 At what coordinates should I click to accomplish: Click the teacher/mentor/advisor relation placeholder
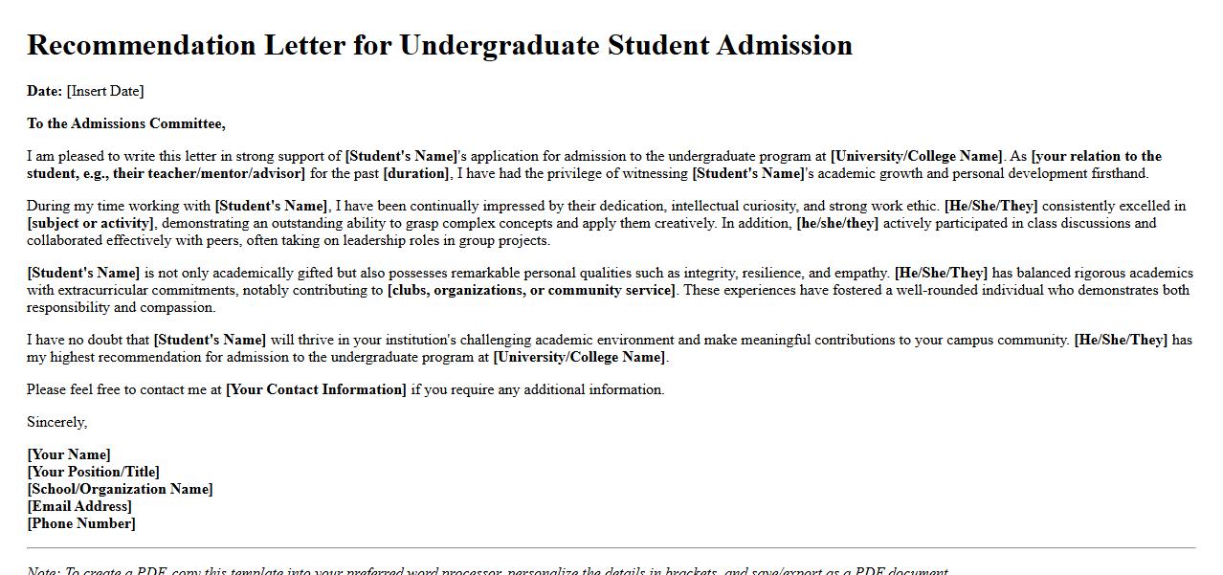[x=166, y=173]
